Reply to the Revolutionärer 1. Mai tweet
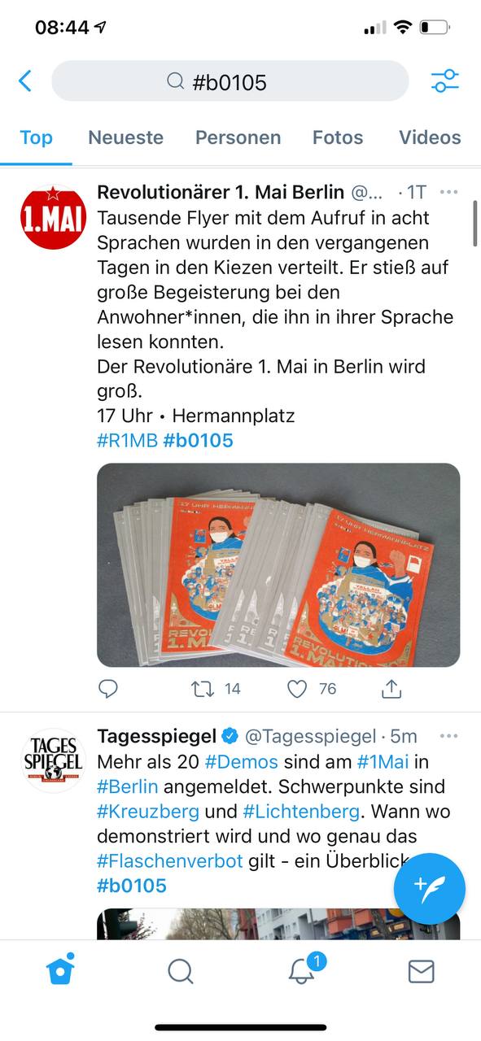481x1041 pixels. pos(108,689)
